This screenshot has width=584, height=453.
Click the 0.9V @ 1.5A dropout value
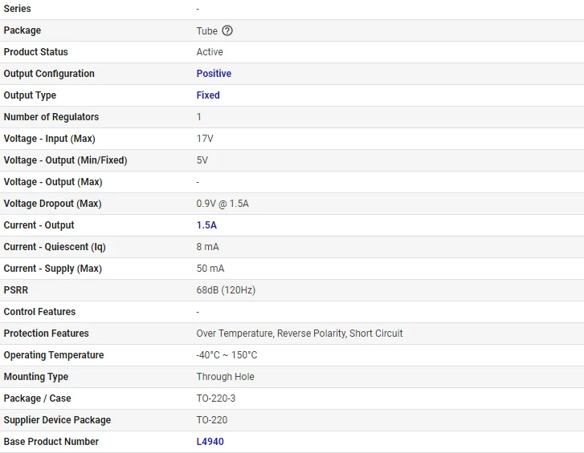[223, 204]
